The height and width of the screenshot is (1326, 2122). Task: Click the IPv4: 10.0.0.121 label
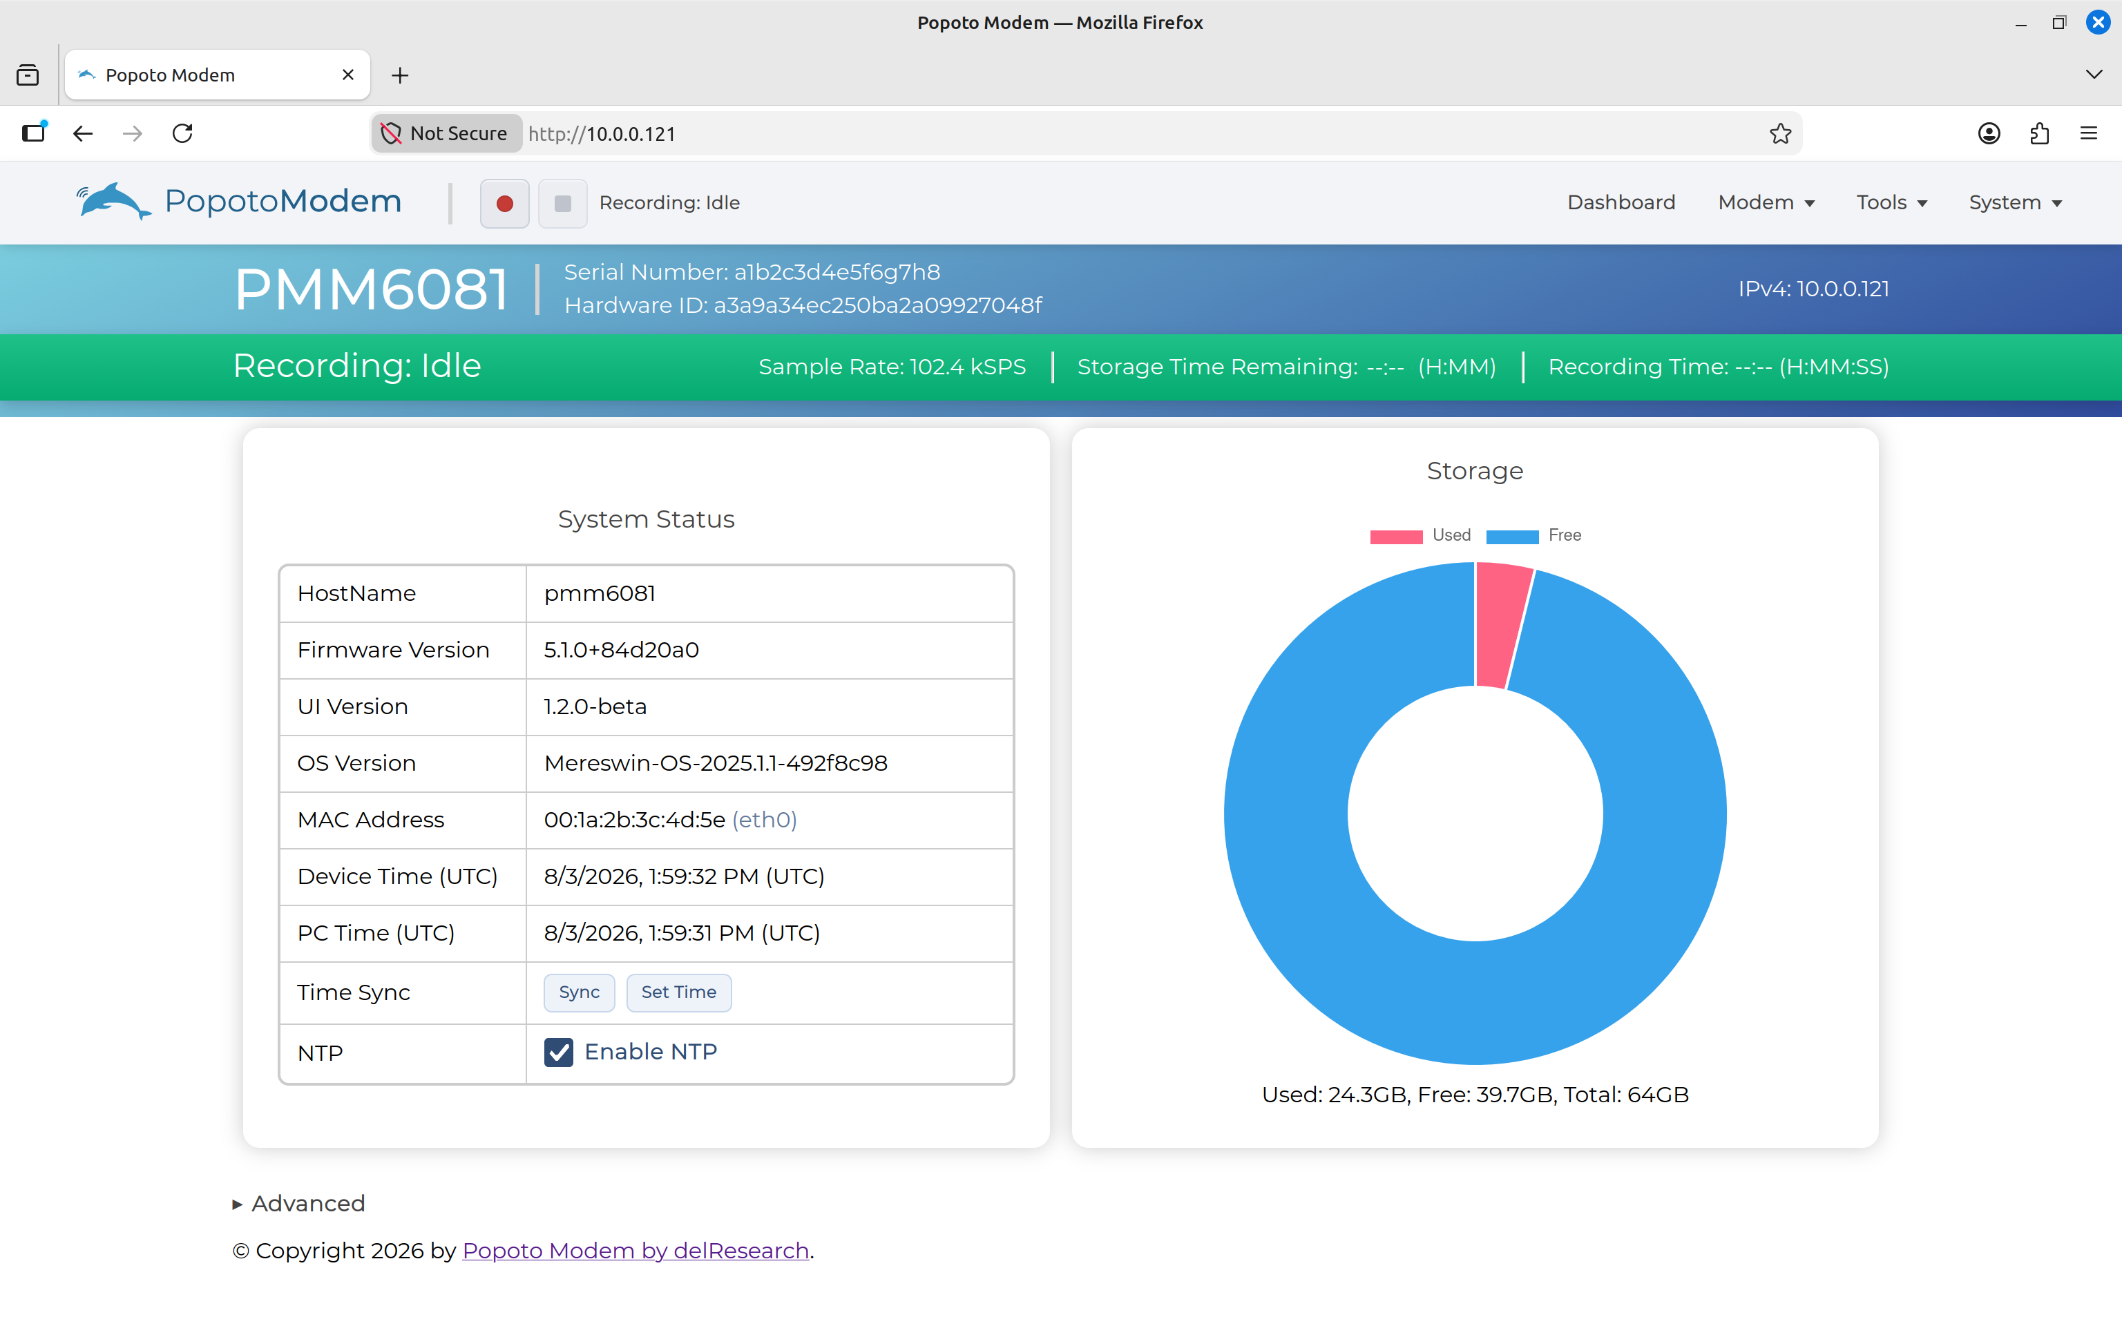[x=1813, y=289]
